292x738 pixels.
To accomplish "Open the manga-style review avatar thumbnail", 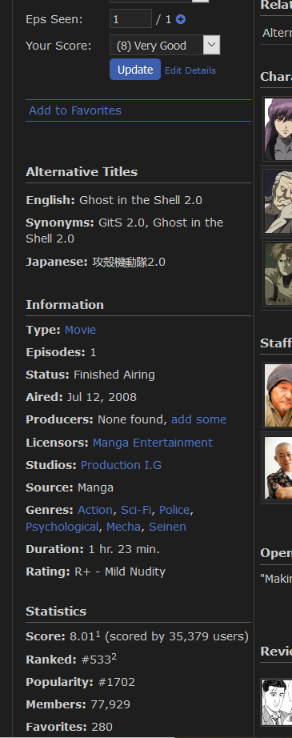I will pos(277,702).
